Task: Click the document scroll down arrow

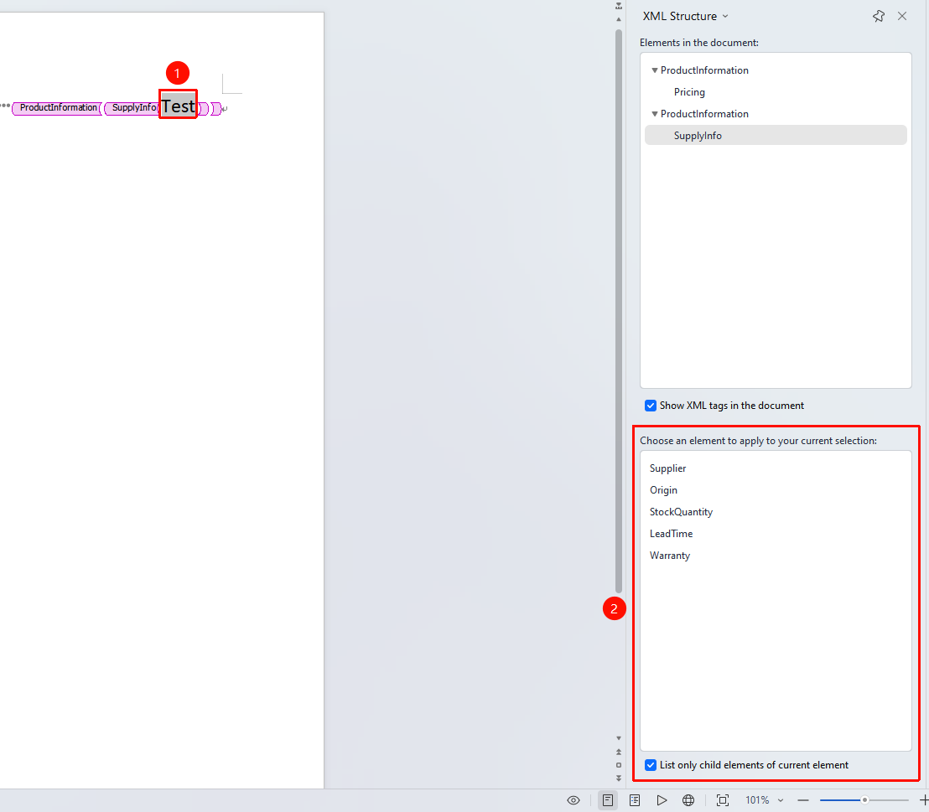Action: pyautogui.click(x=619, y=738)
